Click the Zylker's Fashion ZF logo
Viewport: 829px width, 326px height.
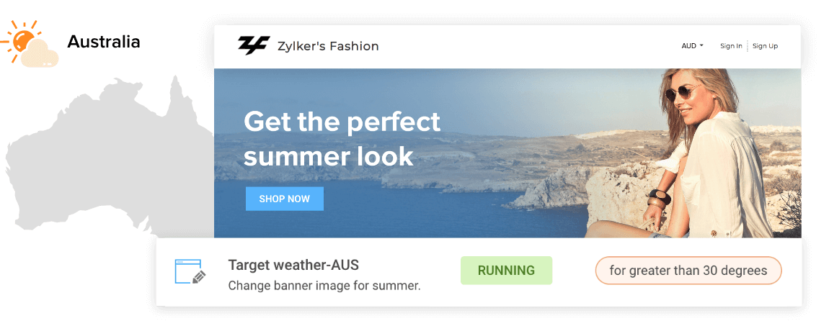tap(253, 46)
